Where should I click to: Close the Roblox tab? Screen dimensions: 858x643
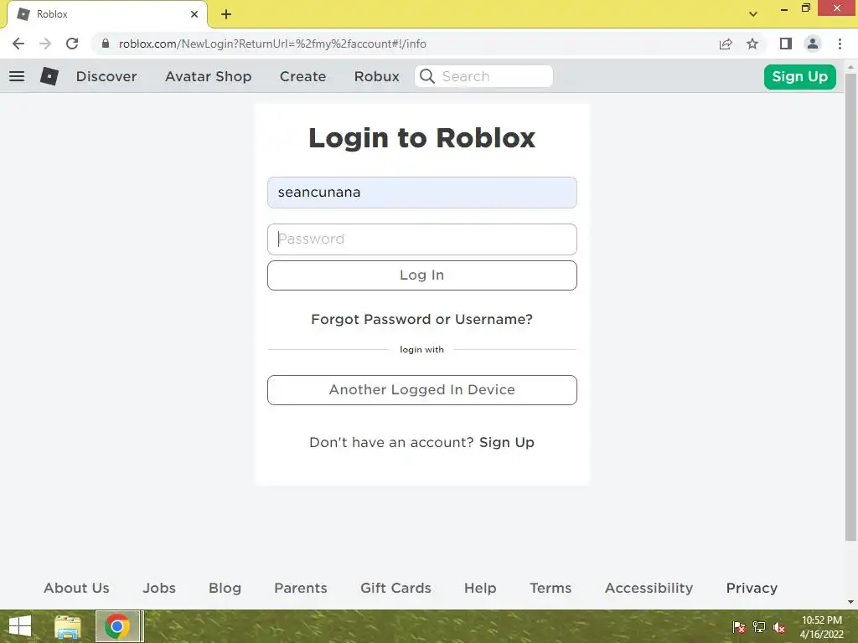194,14
